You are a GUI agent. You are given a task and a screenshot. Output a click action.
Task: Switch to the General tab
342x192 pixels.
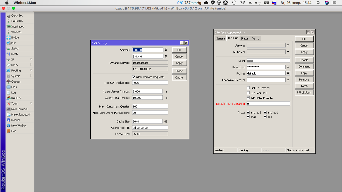221,38
